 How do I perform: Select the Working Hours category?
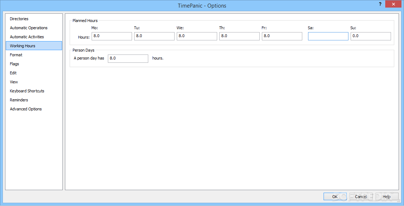click(x=34, y=45)
